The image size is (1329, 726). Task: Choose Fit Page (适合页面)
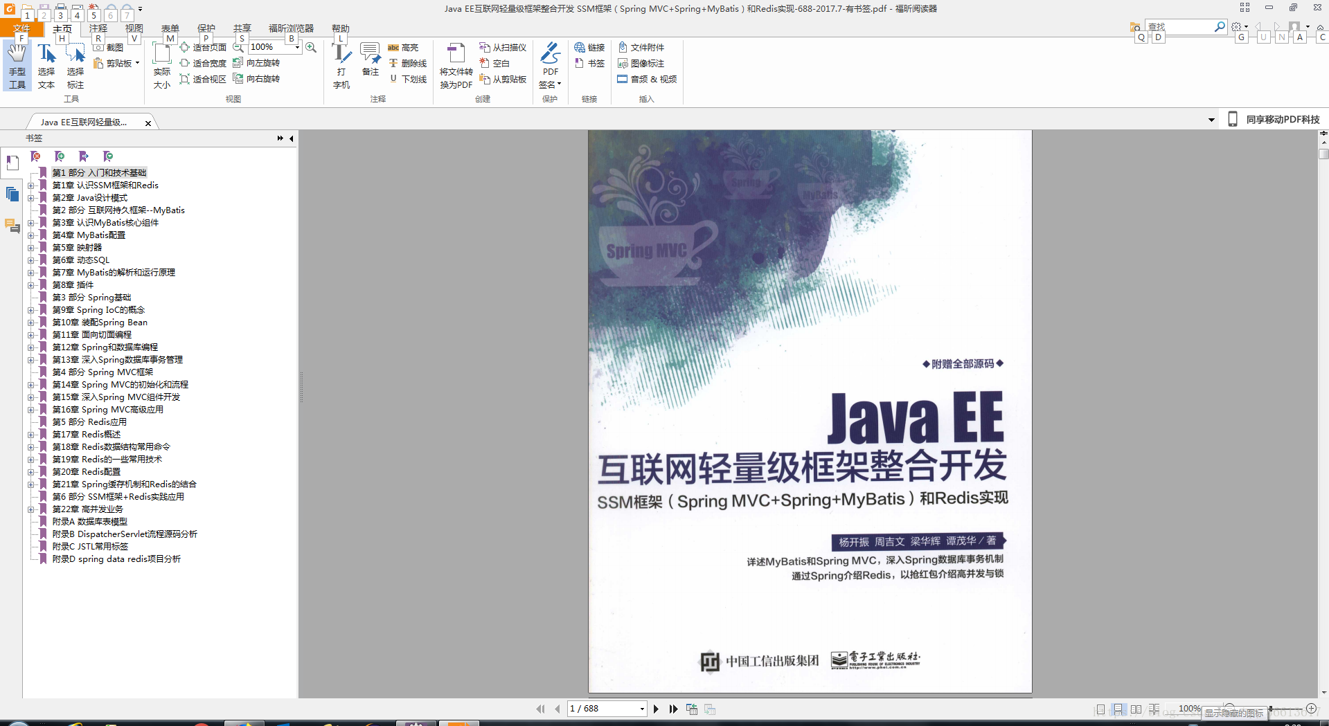203,47
